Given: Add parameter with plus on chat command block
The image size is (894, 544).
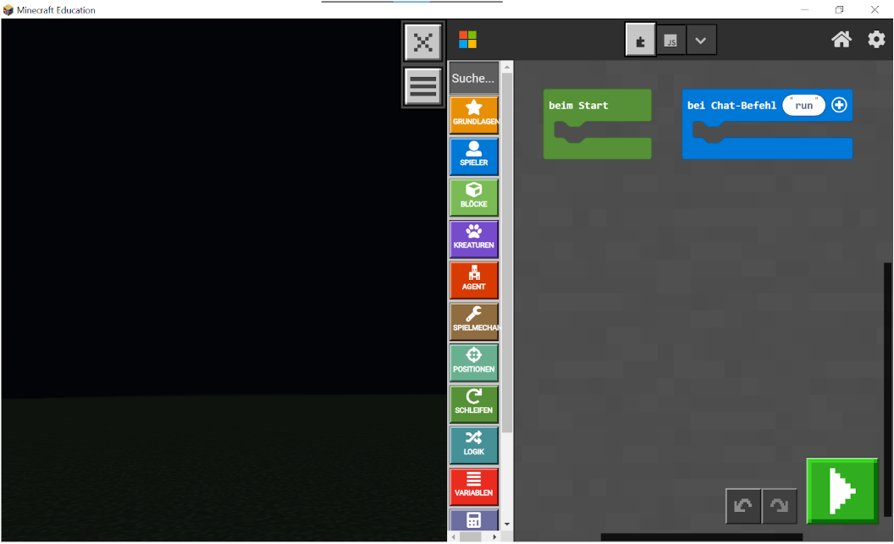Looking at the screenshot, I should point(839,105).
